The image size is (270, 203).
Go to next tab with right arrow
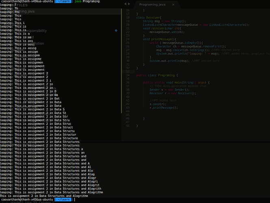pos(129,4)
